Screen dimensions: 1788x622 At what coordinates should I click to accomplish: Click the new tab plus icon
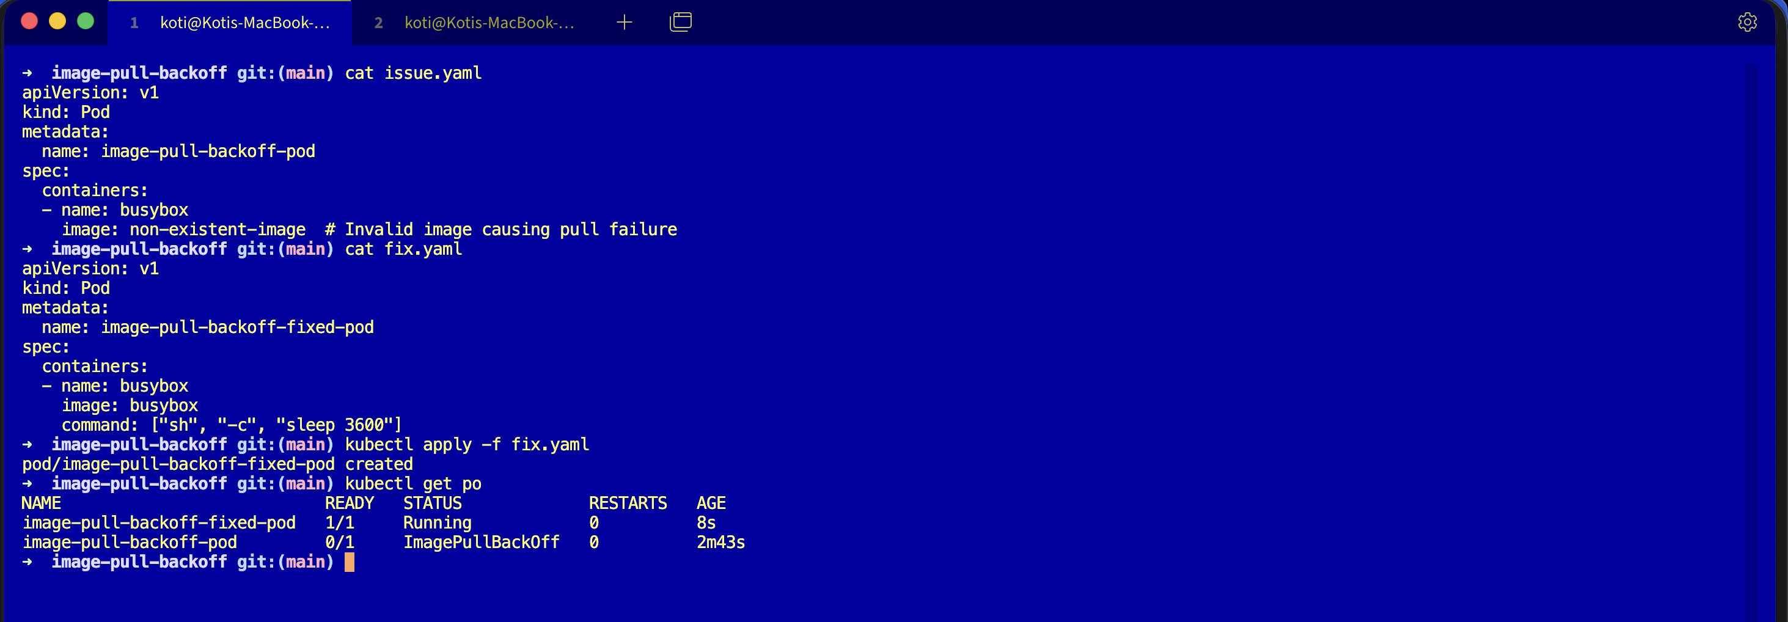click(624, 21)
